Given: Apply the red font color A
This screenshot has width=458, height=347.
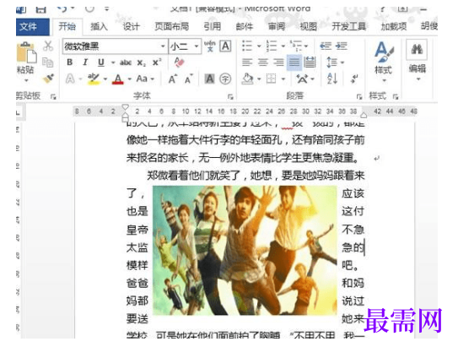Looking at the screenshot, I should [118, 79].
